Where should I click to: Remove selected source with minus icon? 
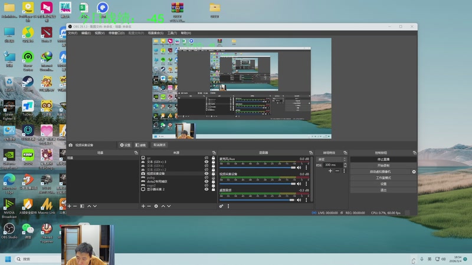pos(149,206)
